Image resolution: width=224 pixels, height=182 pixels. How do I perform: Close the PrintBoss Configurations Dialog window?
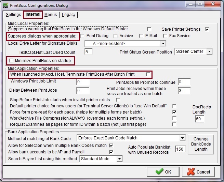[x=213, y=4]
